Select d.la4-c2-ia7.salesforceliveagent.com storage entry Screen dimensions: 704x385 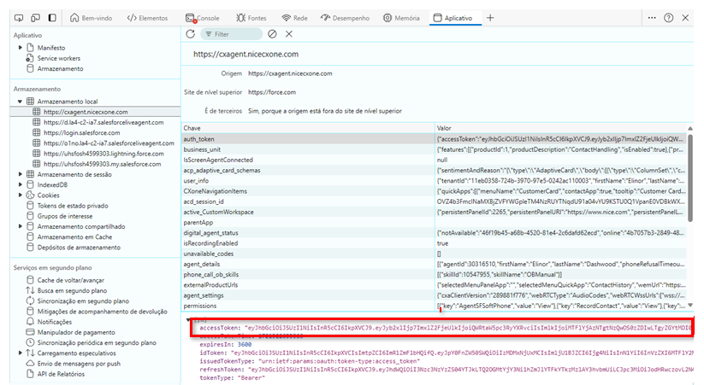coord(104,122)
